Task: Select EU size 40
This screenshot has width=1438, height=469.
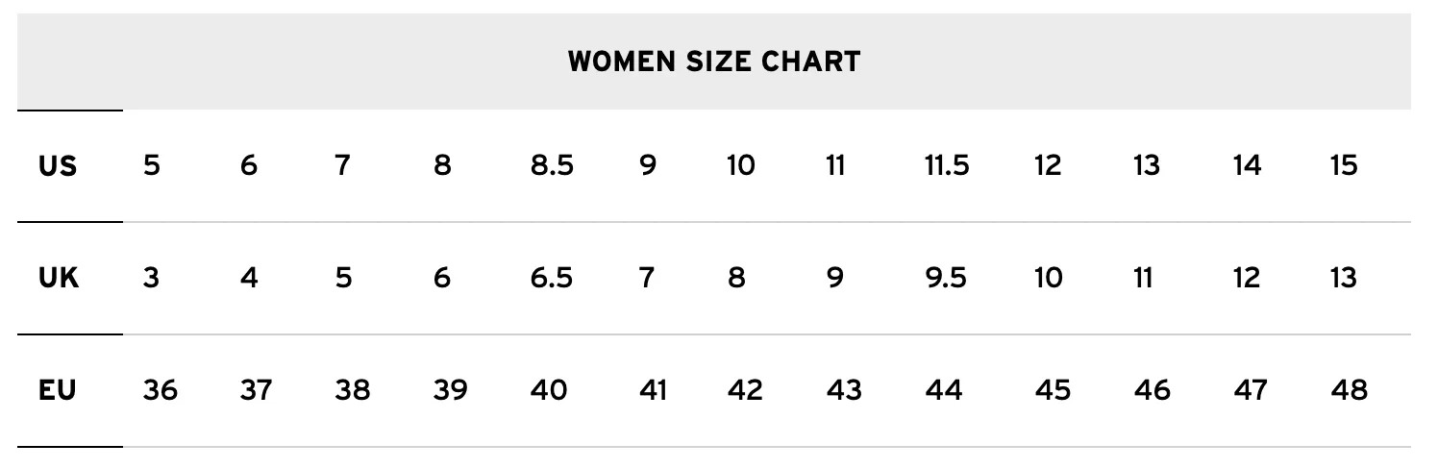Action: coord(549,390)
